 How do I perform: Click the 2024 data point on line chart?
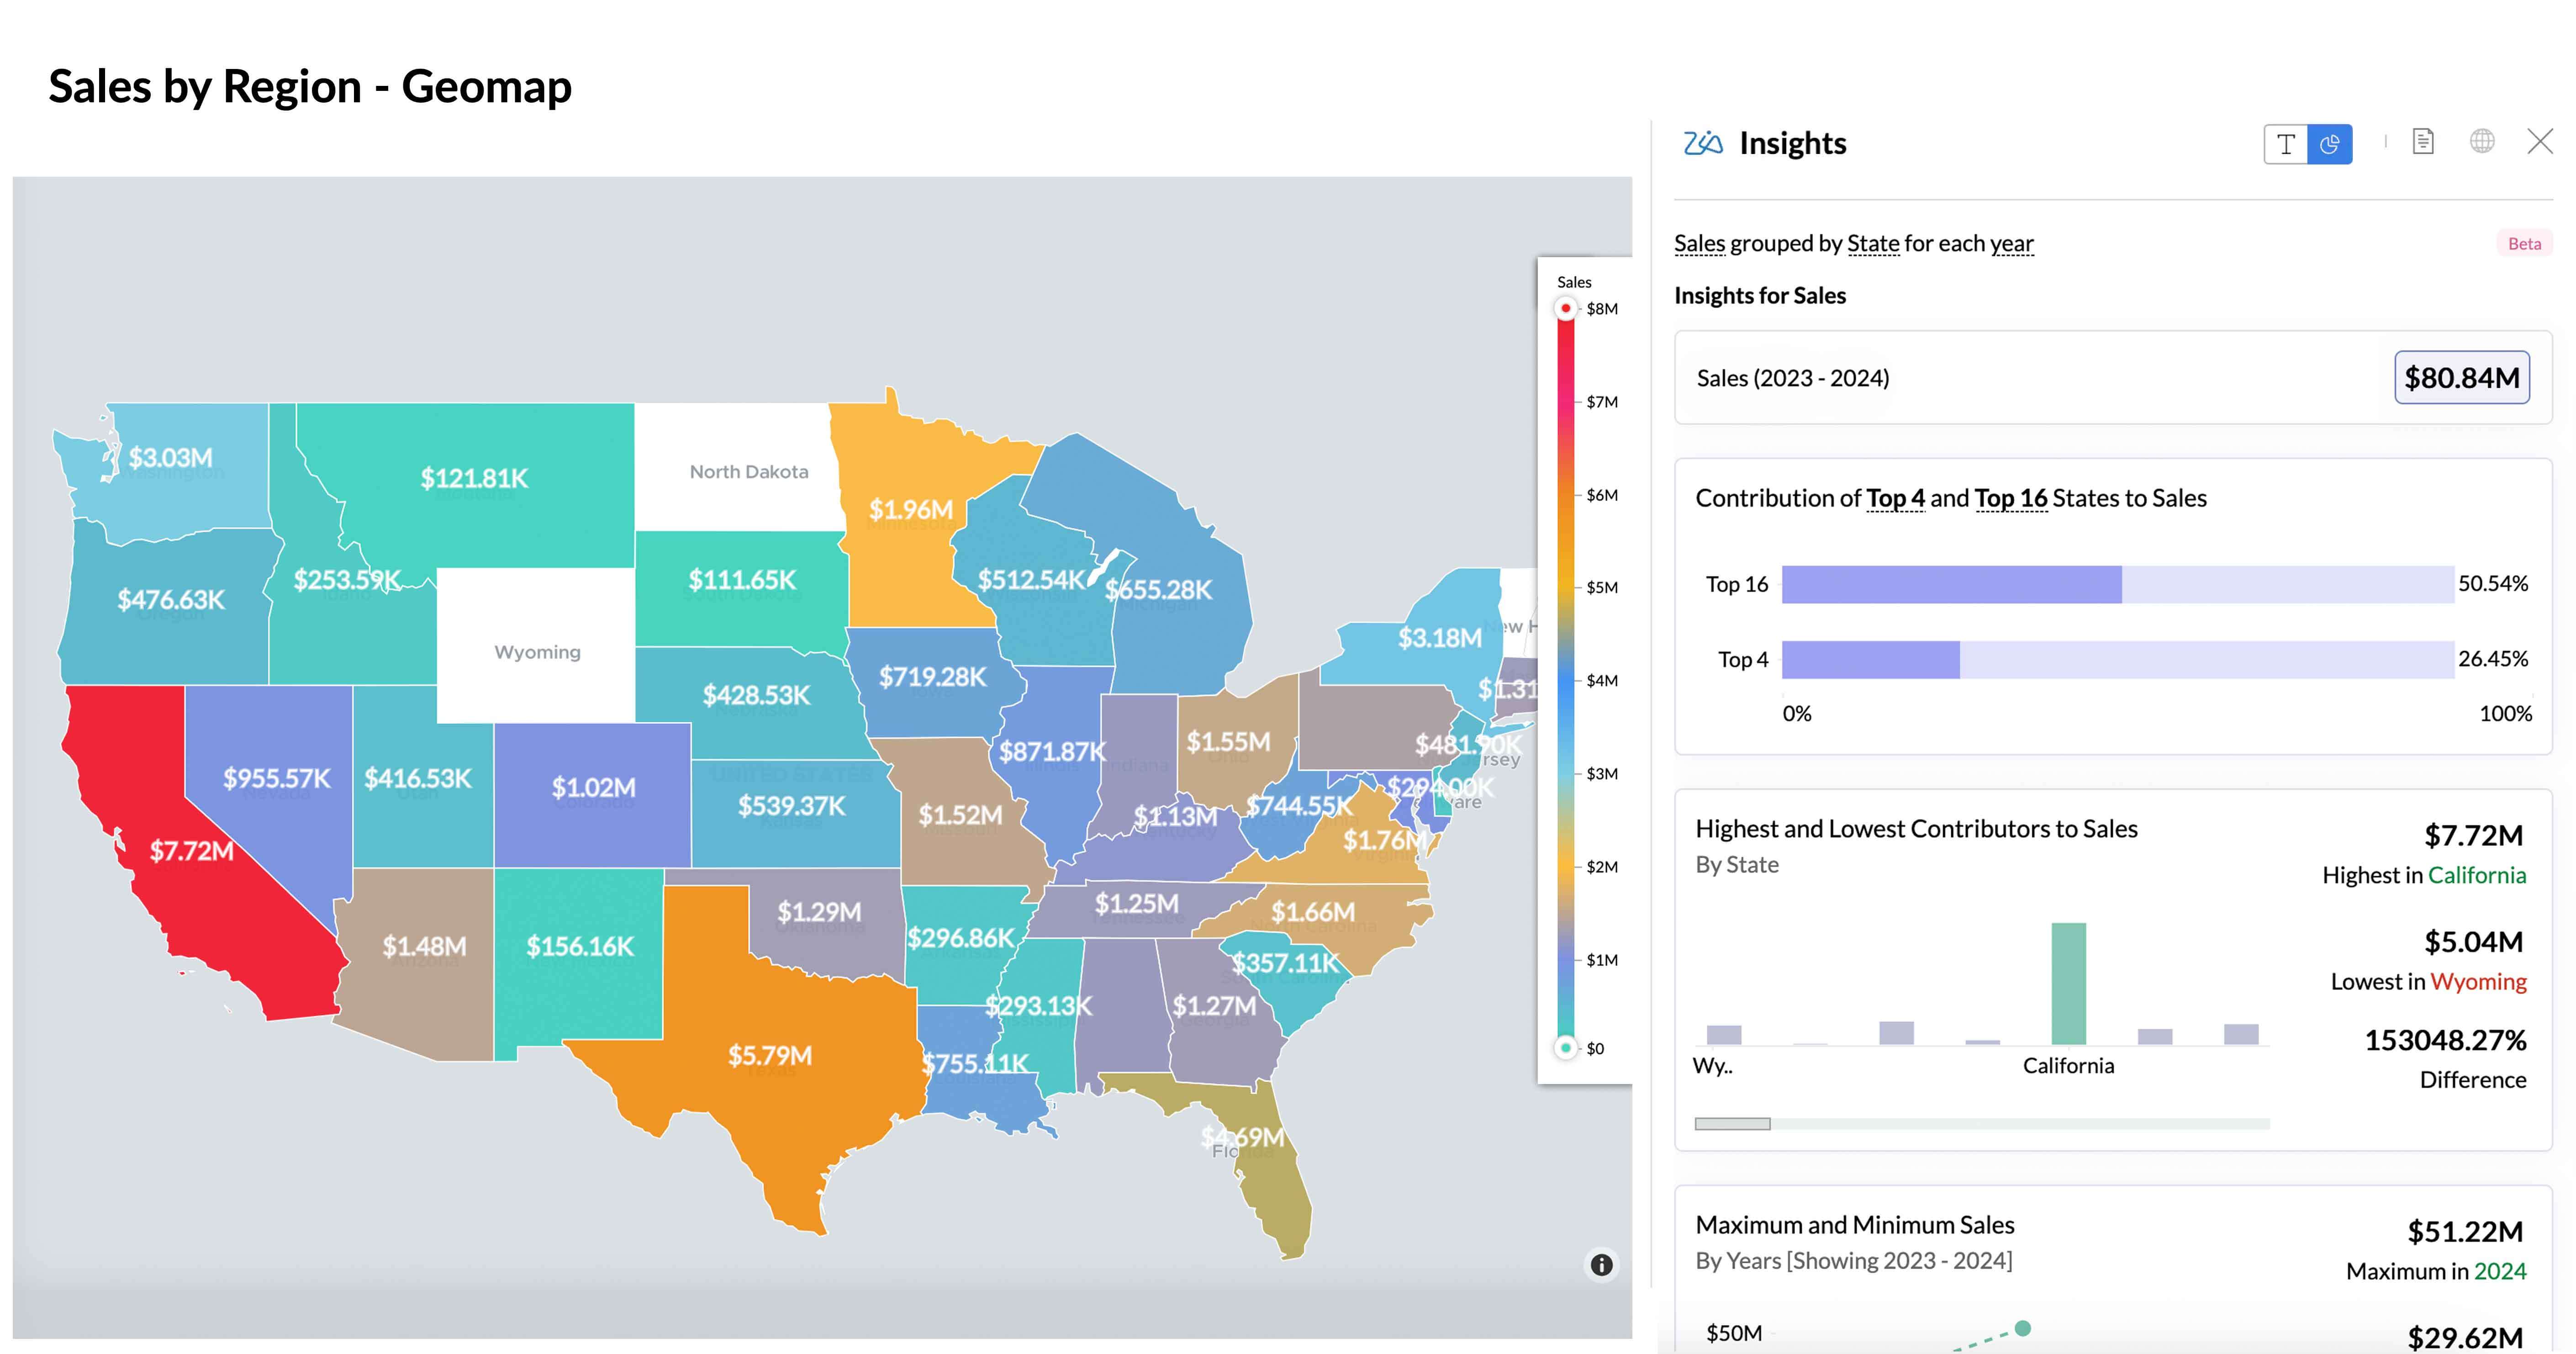(x=2023, y=1329)
